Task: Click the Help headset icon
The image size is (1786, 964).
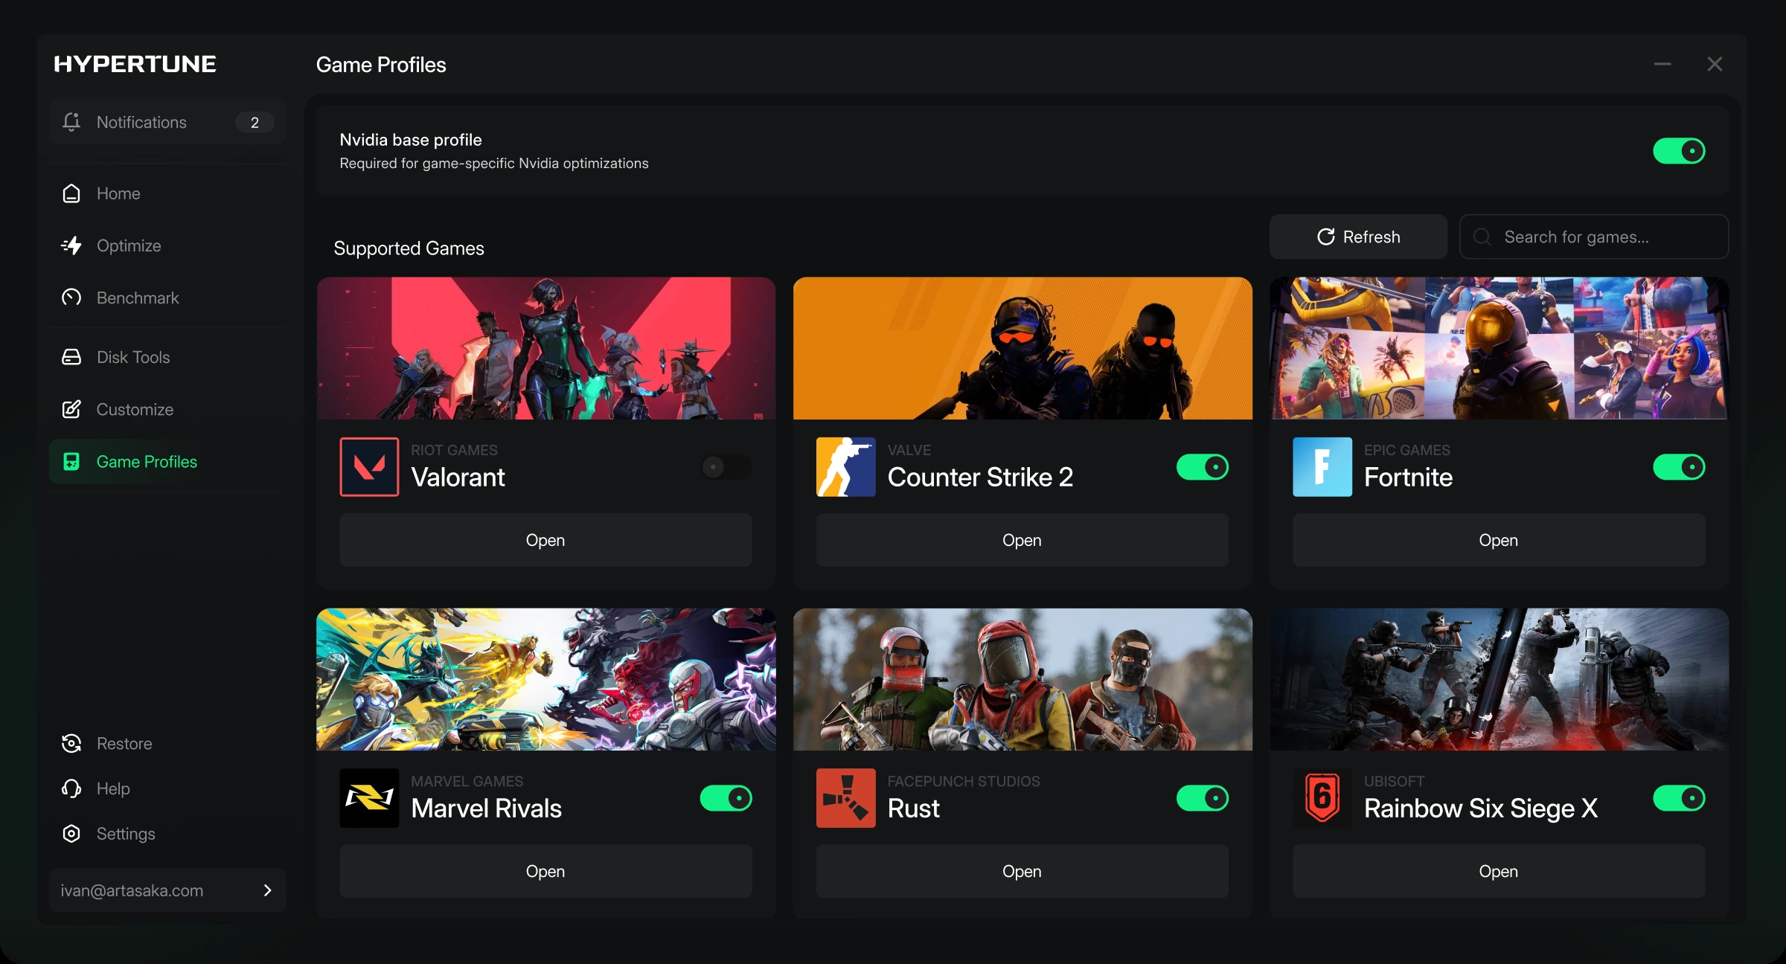Action: point(71,788)
